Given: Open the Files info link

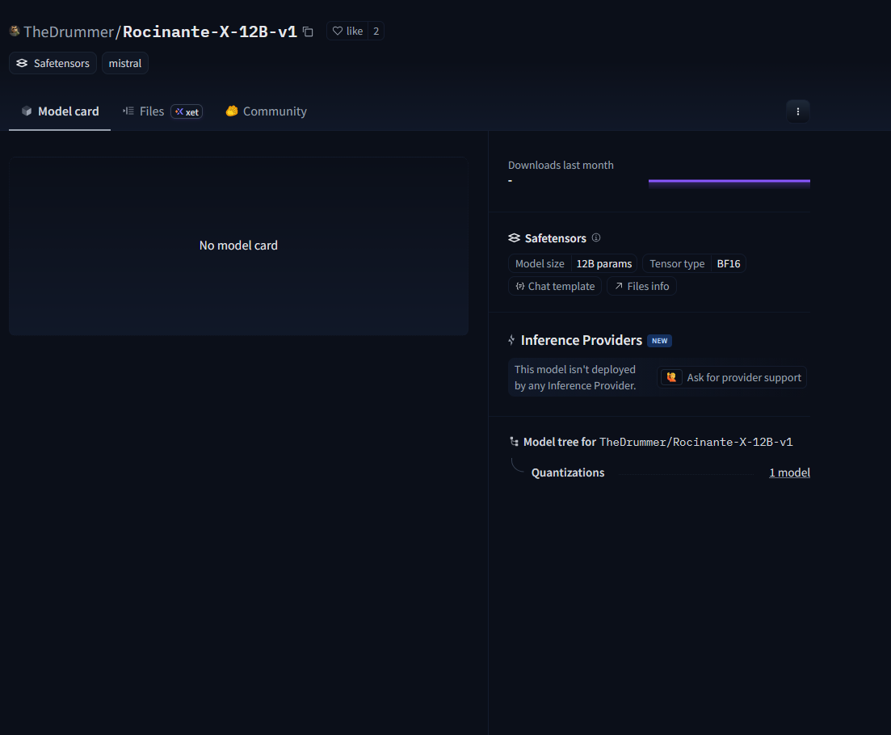Looking at the screenshot, I should [x=641, y=286].
